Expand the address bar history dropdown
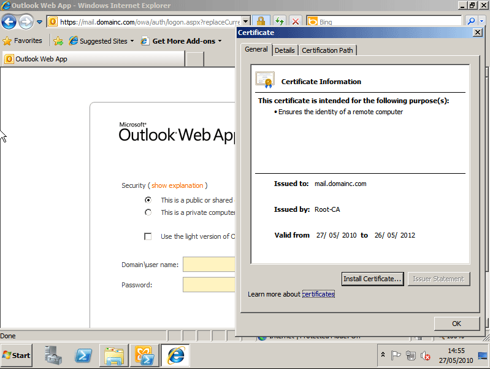Viewport: 490px width, 369px height. click(x=246, y=21)
